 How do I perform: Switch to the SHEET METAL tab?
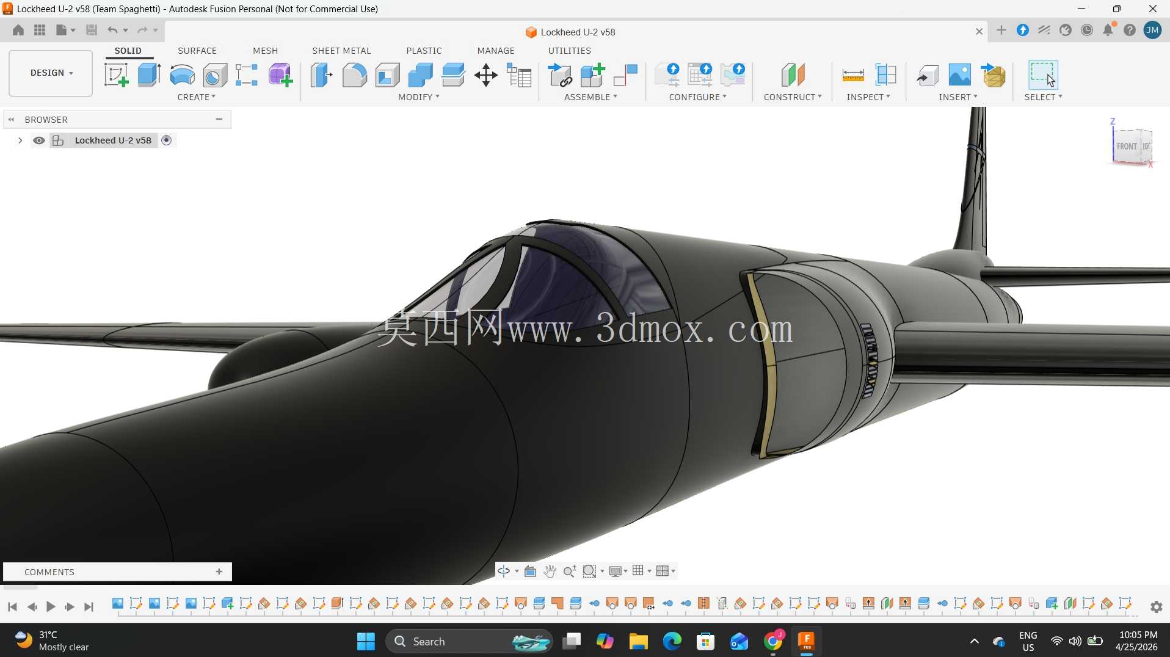[341, 51]
